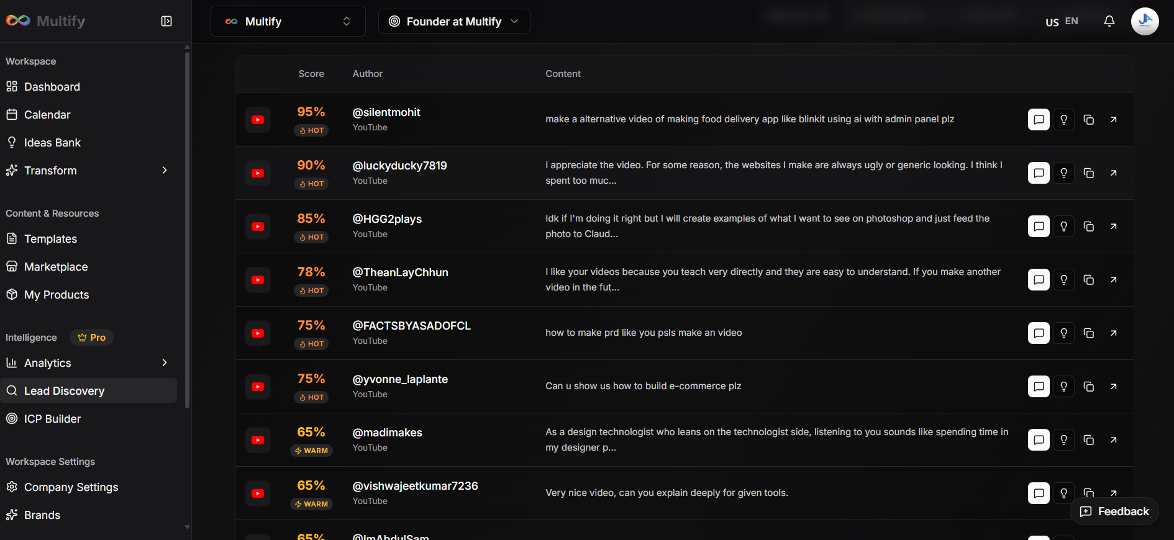The height and width of the screenshot is (540, 1174).
Task: Save @yvonne_laplante comment as idea
Action: [1063, 387]
